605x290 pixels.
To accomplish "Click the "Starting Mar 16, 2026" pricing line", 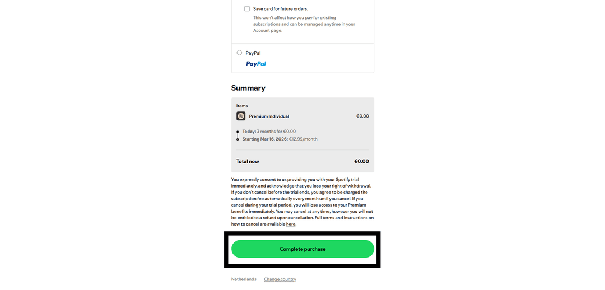I will click(x=280, y=139).
